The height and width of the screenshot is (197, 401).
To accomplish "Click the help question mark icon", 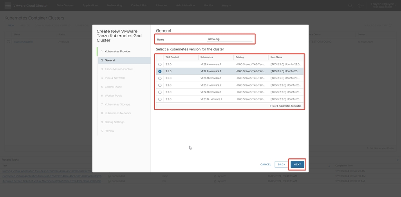I will tap(359, 5).
